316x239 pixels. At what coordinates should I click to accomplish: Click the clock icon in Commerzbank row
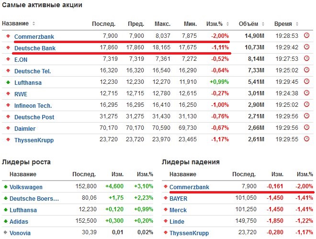307,35
